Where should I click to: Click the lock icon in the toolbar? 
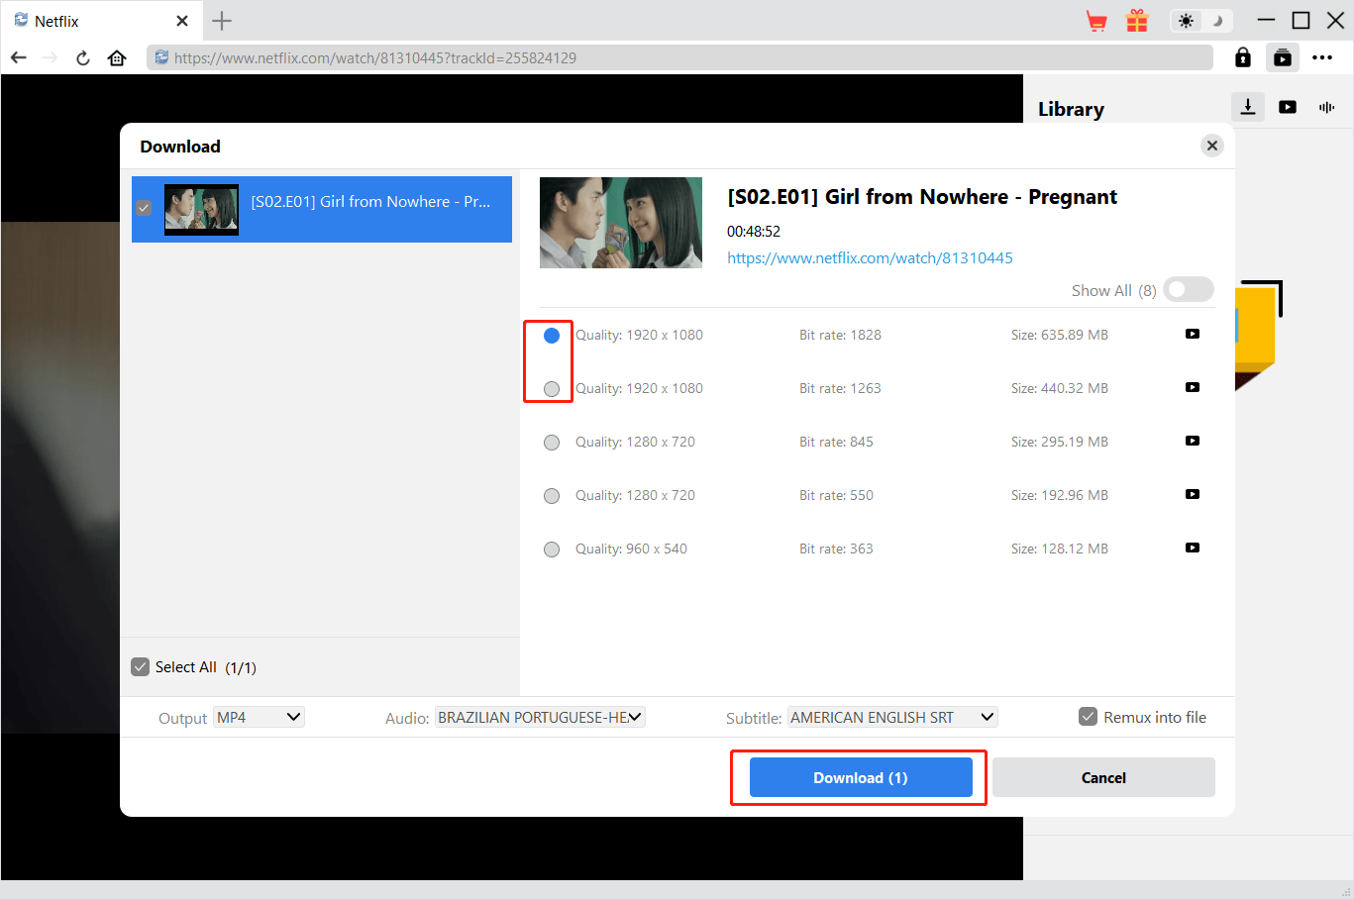[1243, 57]
